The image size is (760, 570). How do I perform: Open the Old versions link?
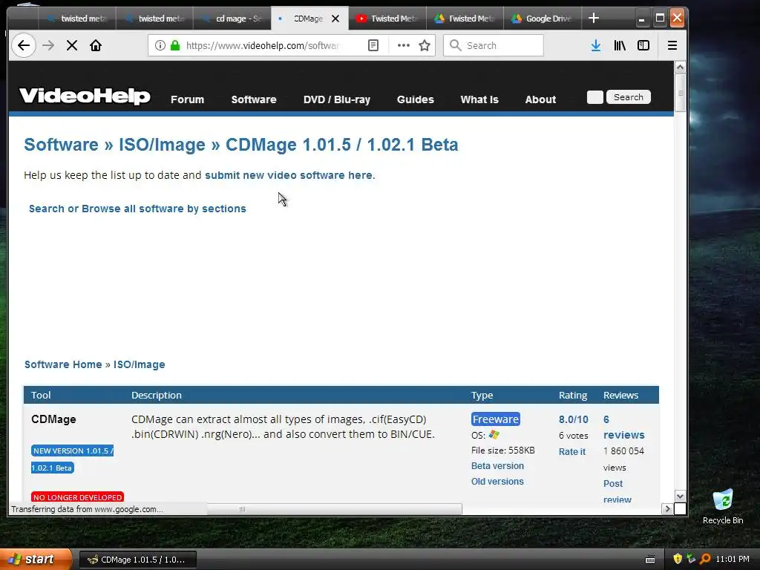click(x=497, y=481)
